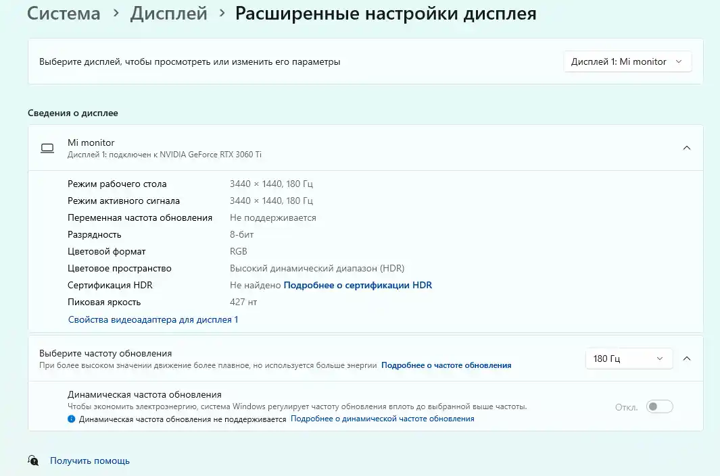Viewport: 720px width, 476px height.
Task: Click the Откл. toggle status label
Action: click(626, 407)
